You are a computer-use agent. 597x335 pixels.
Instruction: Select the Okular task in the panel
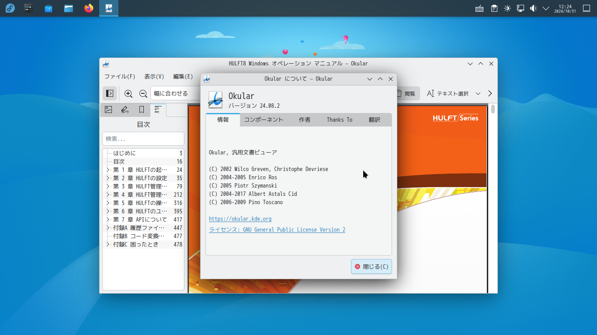coord(109,8)
